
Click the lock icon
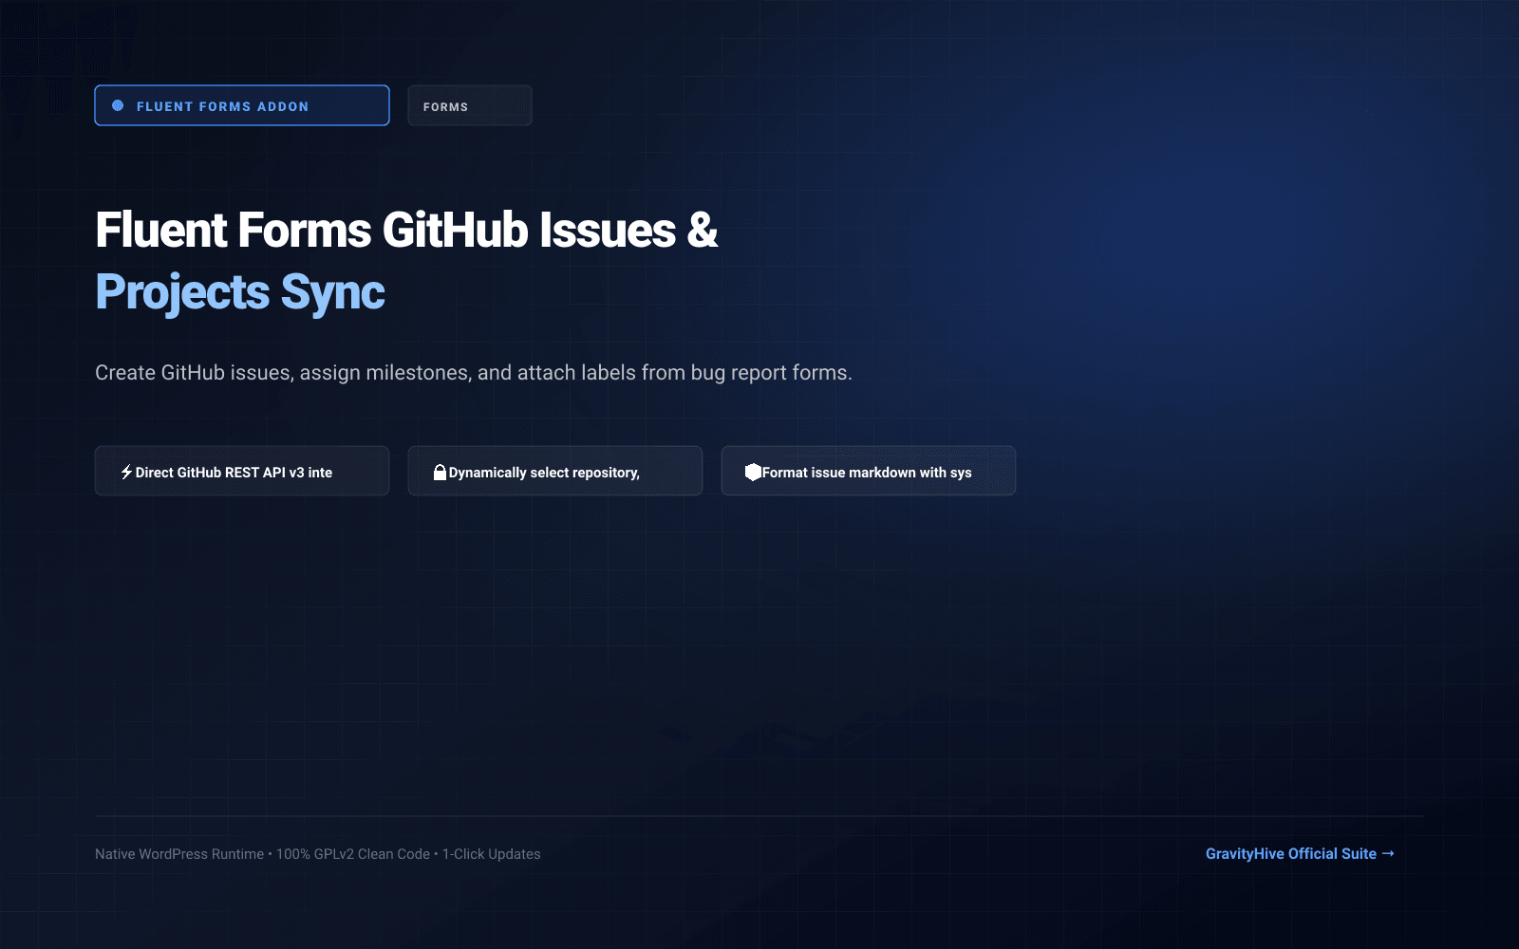tap(440, 472)
